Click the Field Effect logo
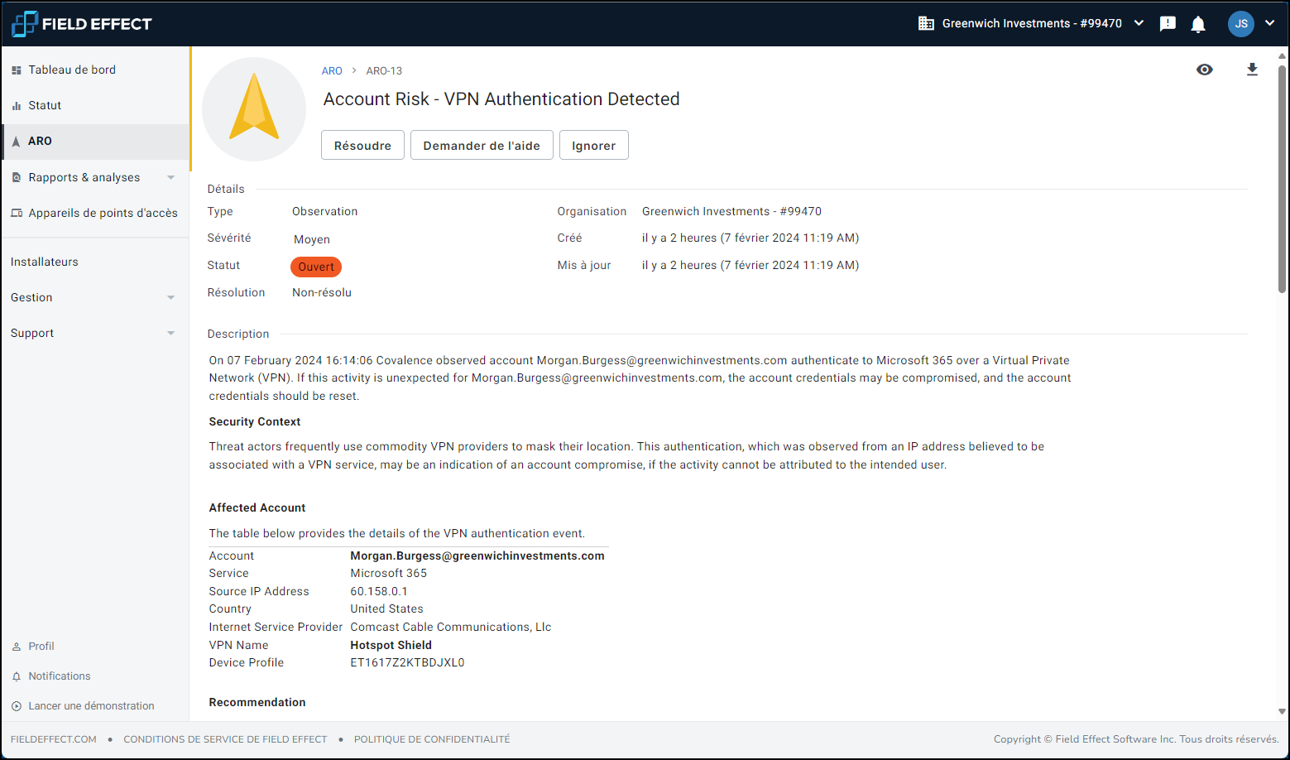Image resolution: width=1290 pixels, height=760 pixels. [x=81, y=24]
